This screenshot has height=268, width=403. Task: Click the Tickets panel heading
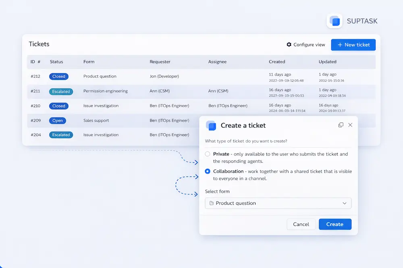[39, 44]
